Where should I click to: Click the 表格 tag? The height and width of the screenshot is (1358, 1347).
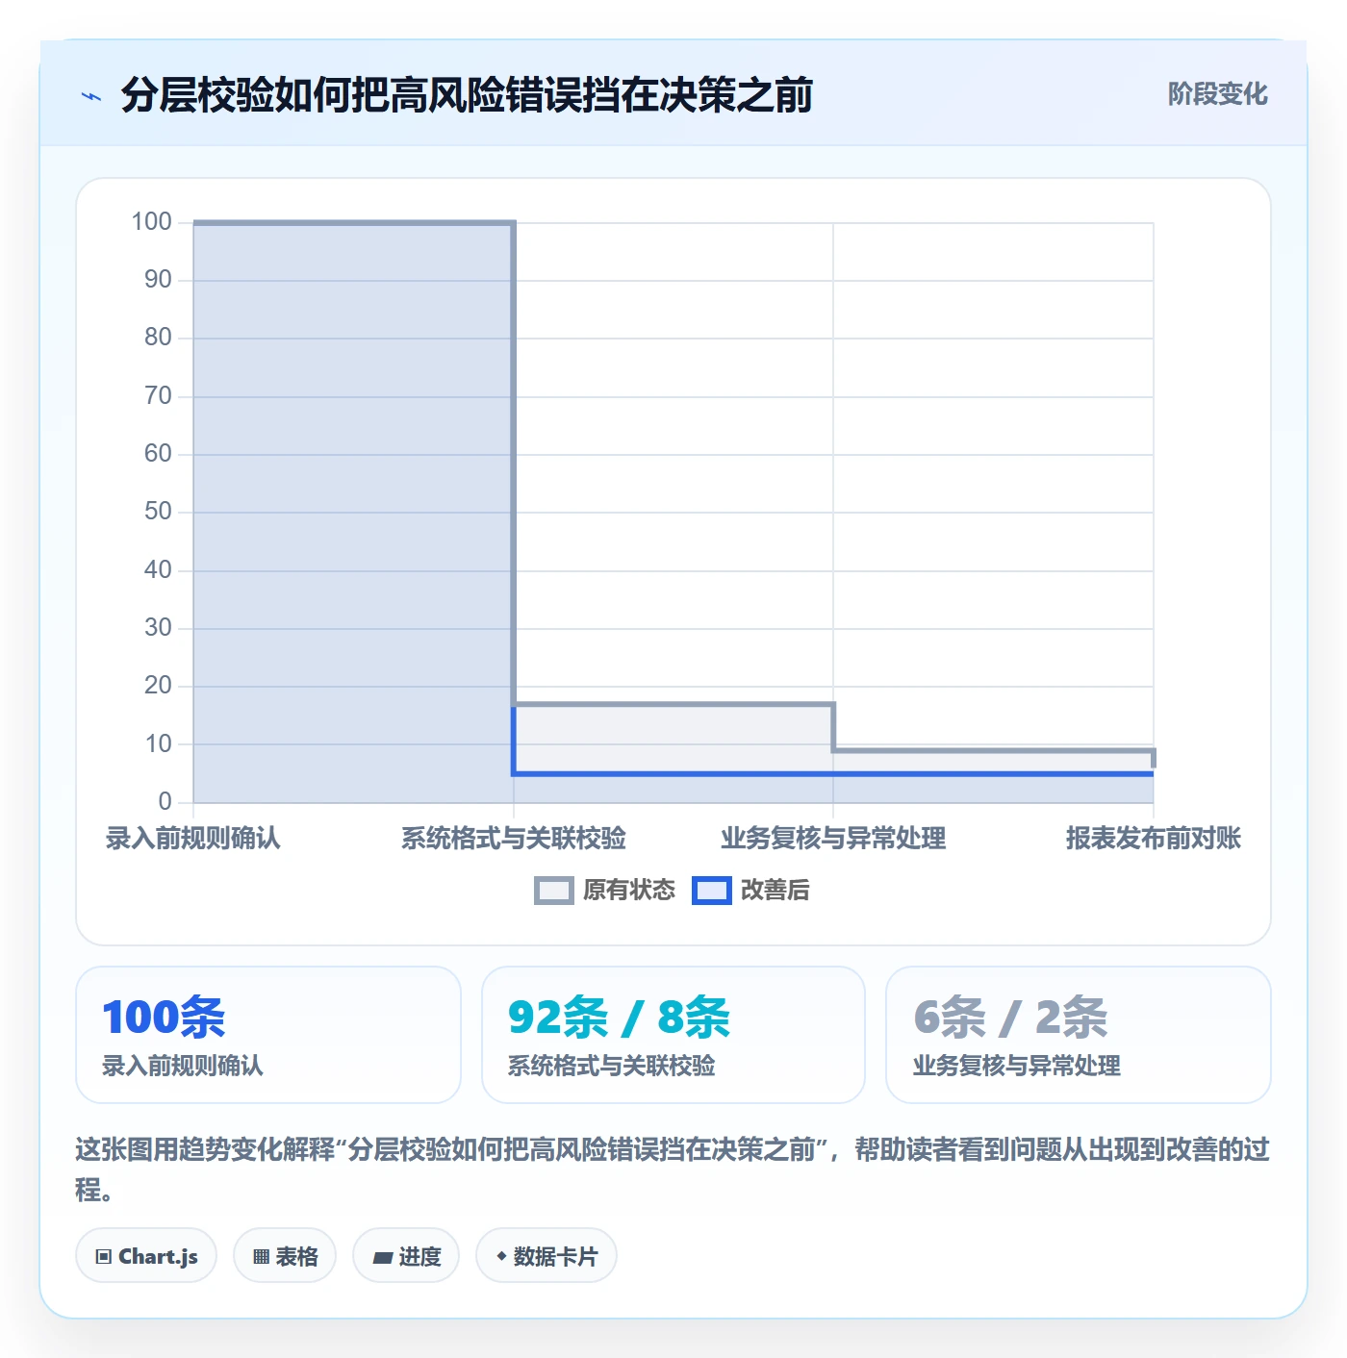coord(285,1256)
